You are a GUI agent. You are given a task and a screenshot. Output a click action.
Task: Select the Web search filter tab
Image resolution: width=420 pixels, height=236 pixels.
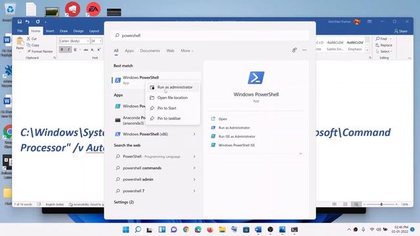point(171,50)
